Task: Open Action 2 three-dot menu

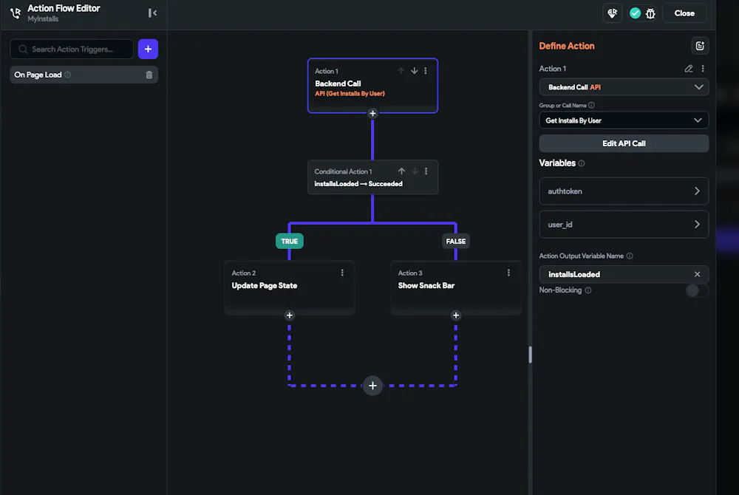Action: [x=342, y=273]
